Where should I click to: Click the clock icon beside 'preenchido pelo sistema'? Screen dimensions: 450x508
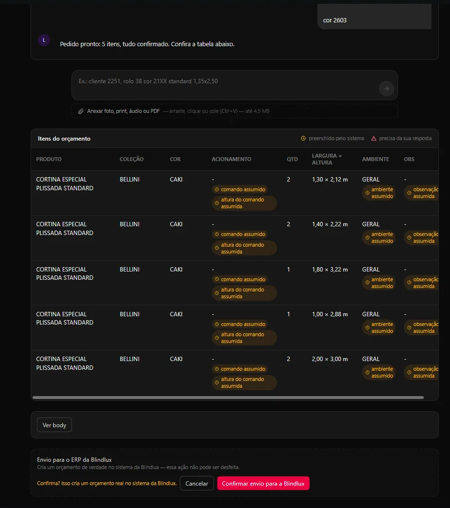[x=303, y=138]
